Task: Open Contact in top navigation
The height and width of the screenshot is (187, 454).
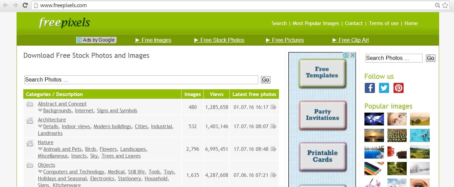Action: click(x=354, y=23)
